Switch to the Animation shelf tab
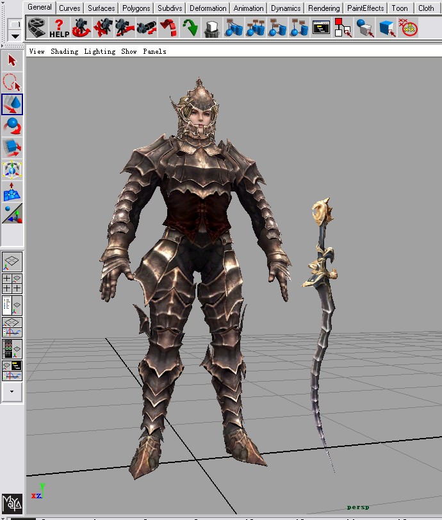This screenshot has height=520, width=442. pos(249,8)
